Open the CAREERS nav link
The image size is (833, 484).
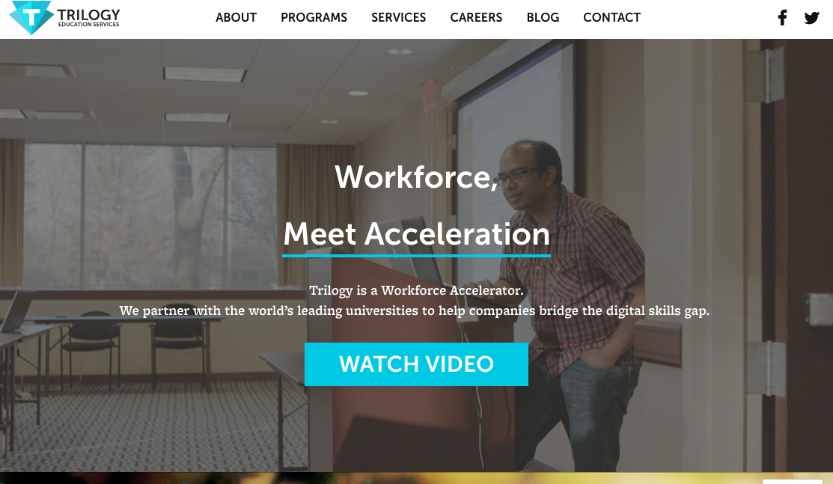click(476, 17)
